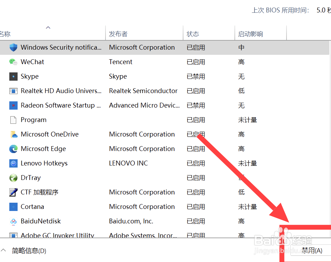Click the Microsoft OneDrive folder icon
Viewport: 331px width, 262px height.
[13, 134]
